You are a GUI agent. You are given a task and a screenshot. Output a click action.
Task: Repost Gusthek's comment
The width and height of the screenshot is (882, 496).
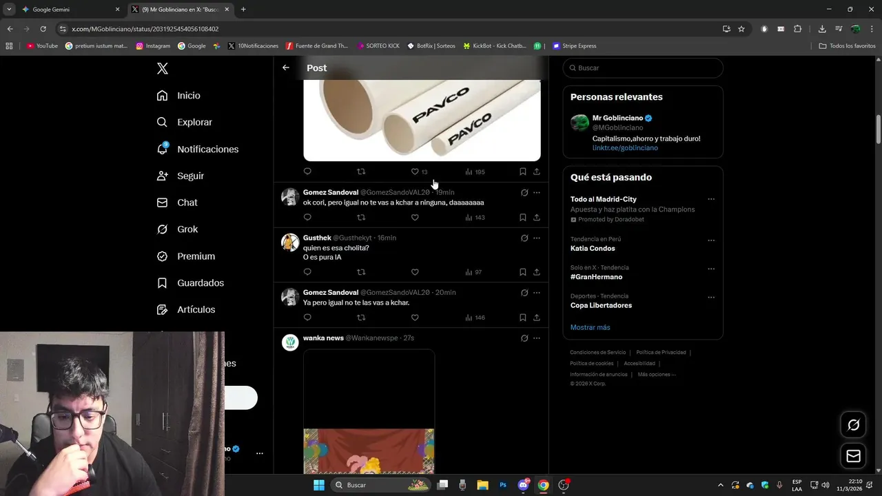pos(361,272)
